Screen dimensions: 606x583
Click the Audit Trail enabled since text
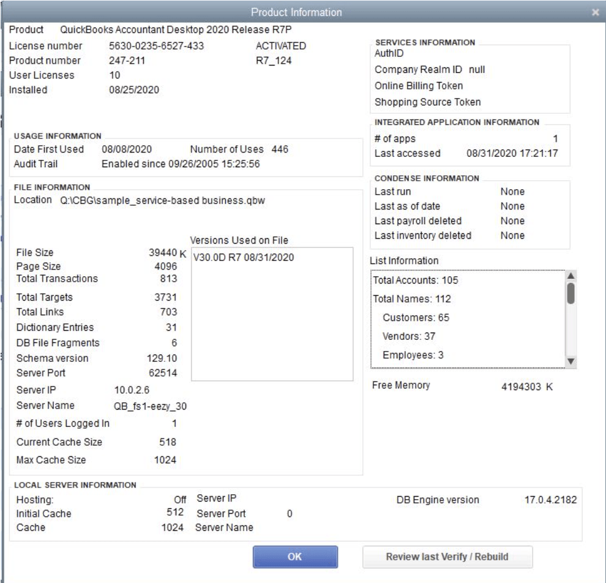coord(181,164)
